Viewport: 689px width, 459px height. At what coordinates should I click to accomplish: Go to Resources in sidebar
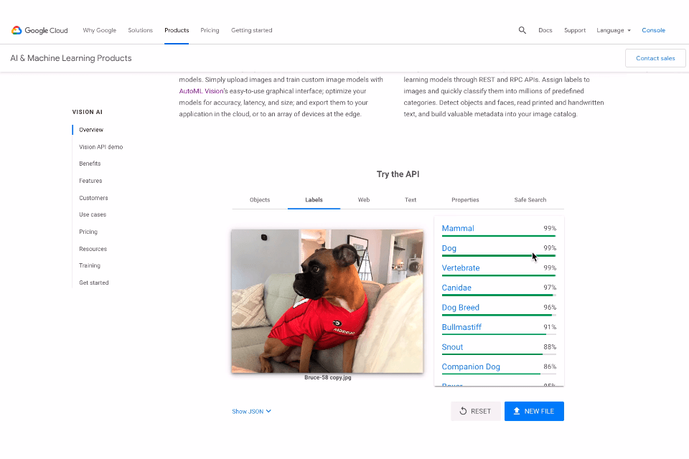click(x=93, y=249)
